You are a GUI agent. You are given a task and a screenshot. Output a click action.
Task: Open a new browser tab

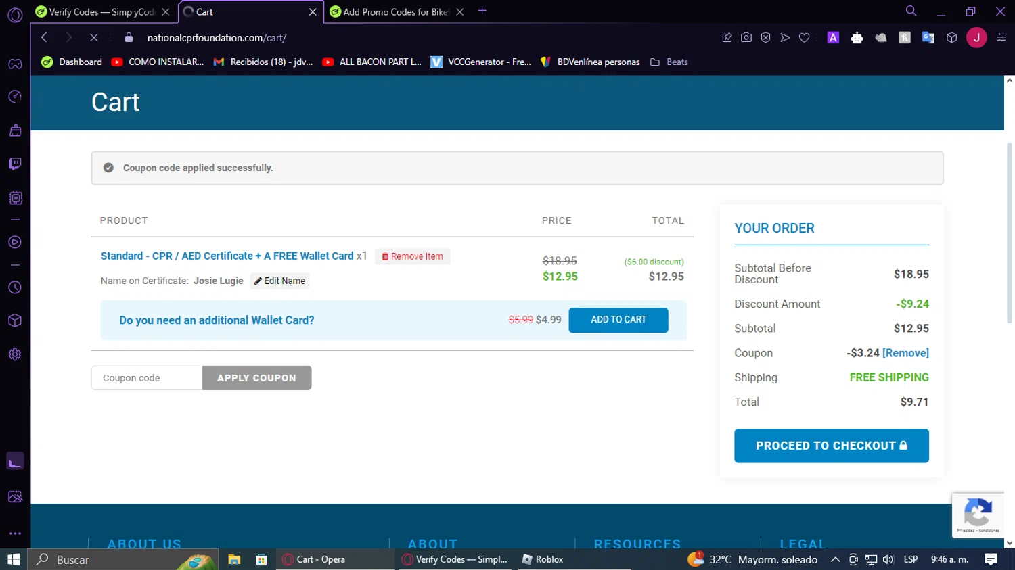click(482, 11)
